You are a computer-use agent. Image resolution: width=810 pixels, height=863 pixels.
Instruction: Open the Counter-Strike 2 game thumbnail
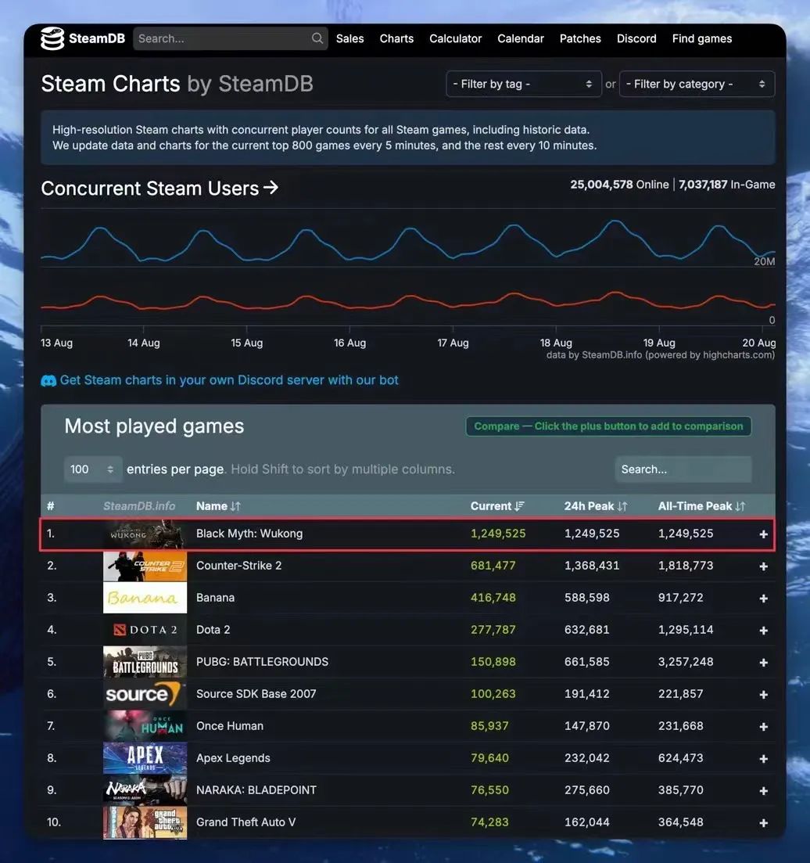[145, 566]
